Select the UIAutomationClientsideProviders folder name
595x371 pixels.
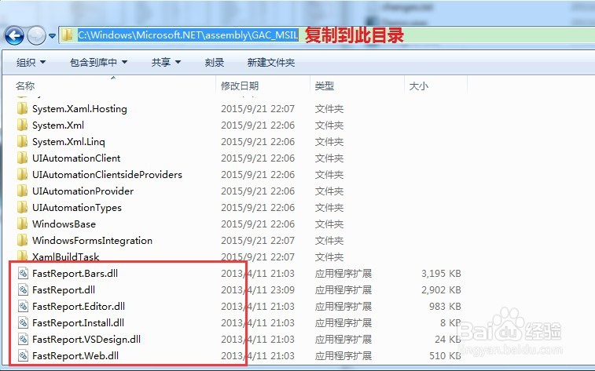coord(107,175)
